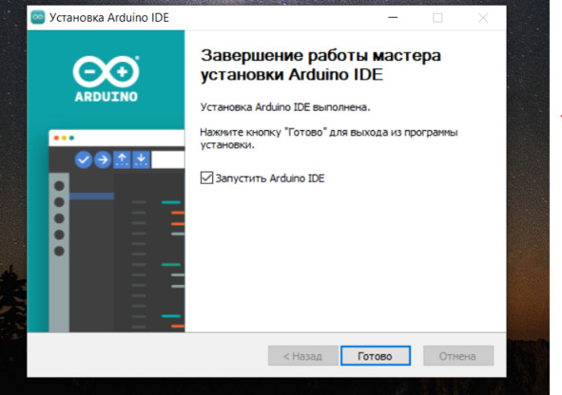Click the blue highlighted row in the illustration
The height and width of the screenshot is (395, 562).
tap(91, 196)
